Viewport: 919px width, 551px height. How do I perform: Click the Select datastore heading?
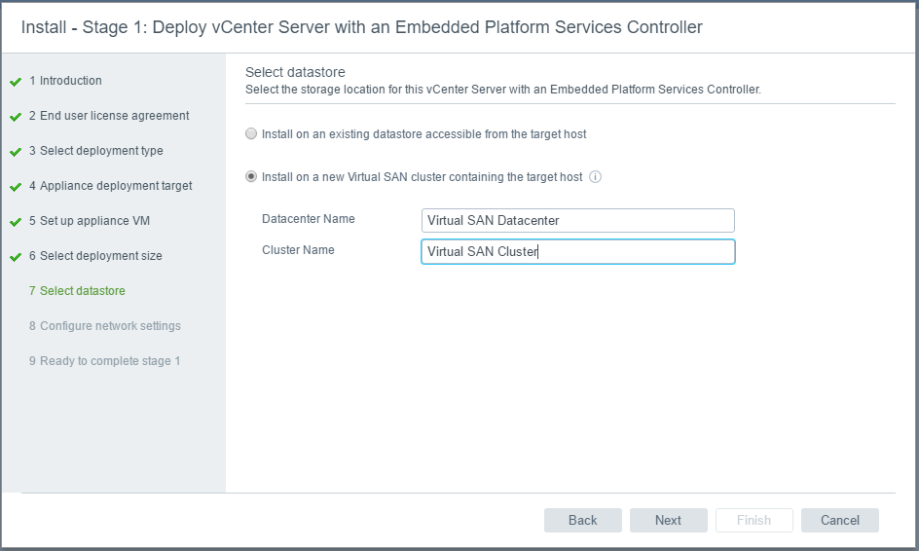[x=295, y=72]
